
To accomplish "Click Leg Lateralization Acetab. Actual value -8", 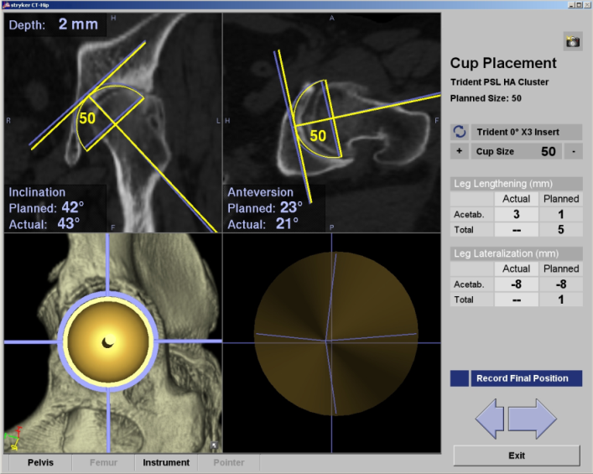I will [x=516, y=284].
